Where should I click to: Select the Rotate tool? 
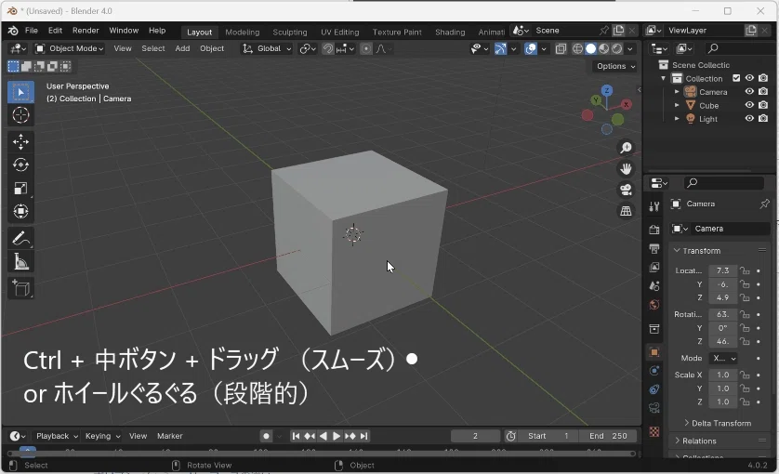[20, 165]
